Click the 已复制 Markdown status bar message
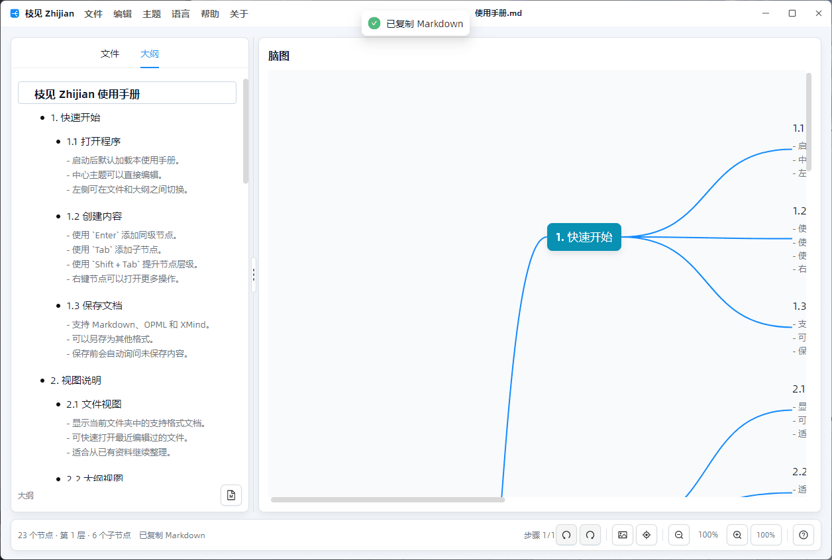This screenshot has width=832, height=560. (172, 535)
